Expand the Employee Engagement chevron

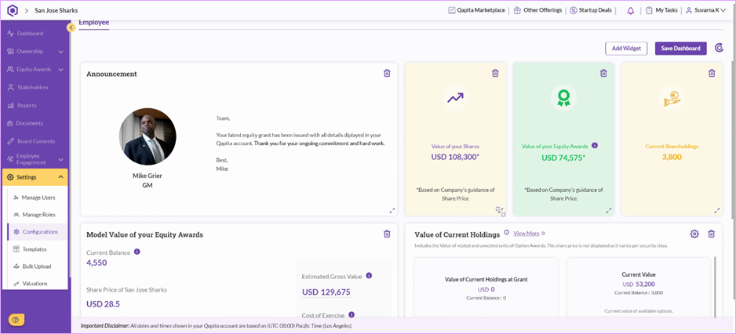60,159
